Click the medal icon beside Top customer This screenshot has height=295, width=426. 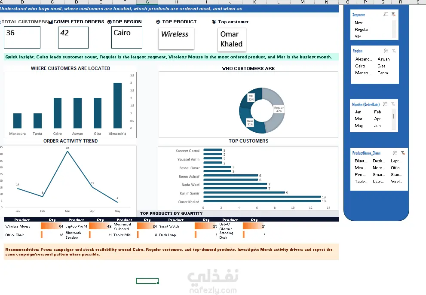214,22
